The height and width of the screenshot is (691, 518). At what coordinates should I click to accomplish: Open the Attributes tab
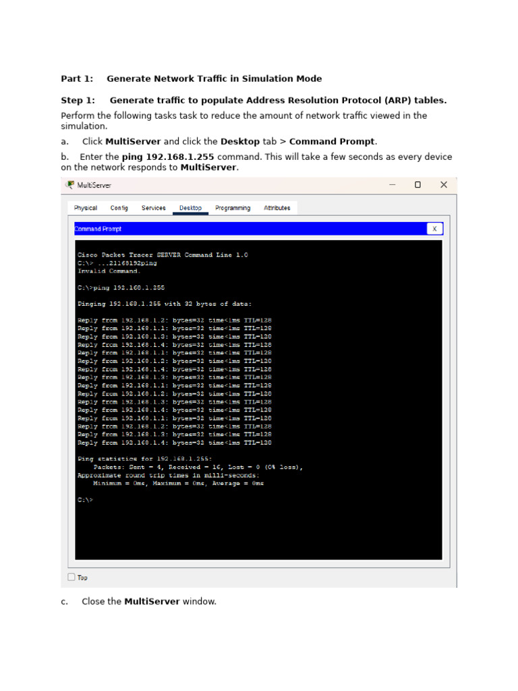click(277, 208)
